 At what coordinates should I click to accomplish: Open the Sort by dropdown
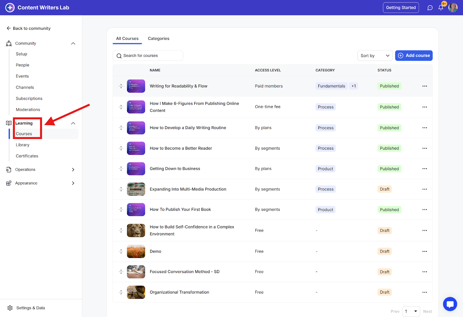(375, 56)
